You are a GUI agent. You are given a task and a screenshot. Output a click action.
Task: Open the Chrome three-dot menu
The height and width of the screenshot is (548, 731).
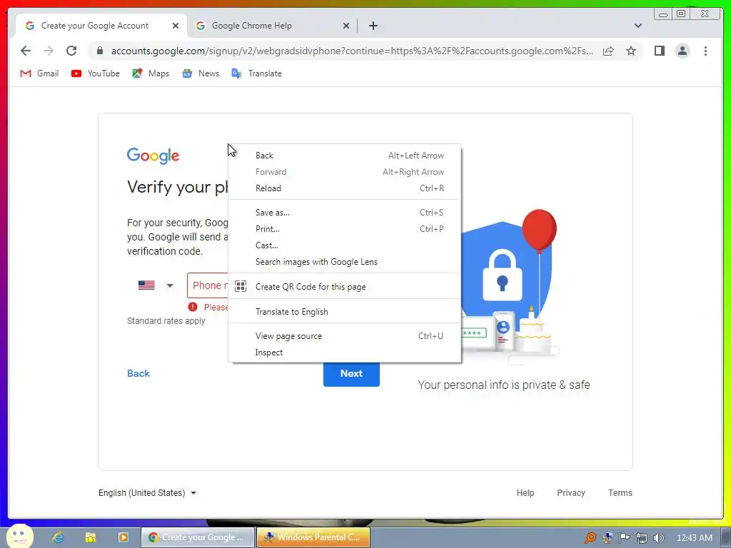[x=705, y=51]
